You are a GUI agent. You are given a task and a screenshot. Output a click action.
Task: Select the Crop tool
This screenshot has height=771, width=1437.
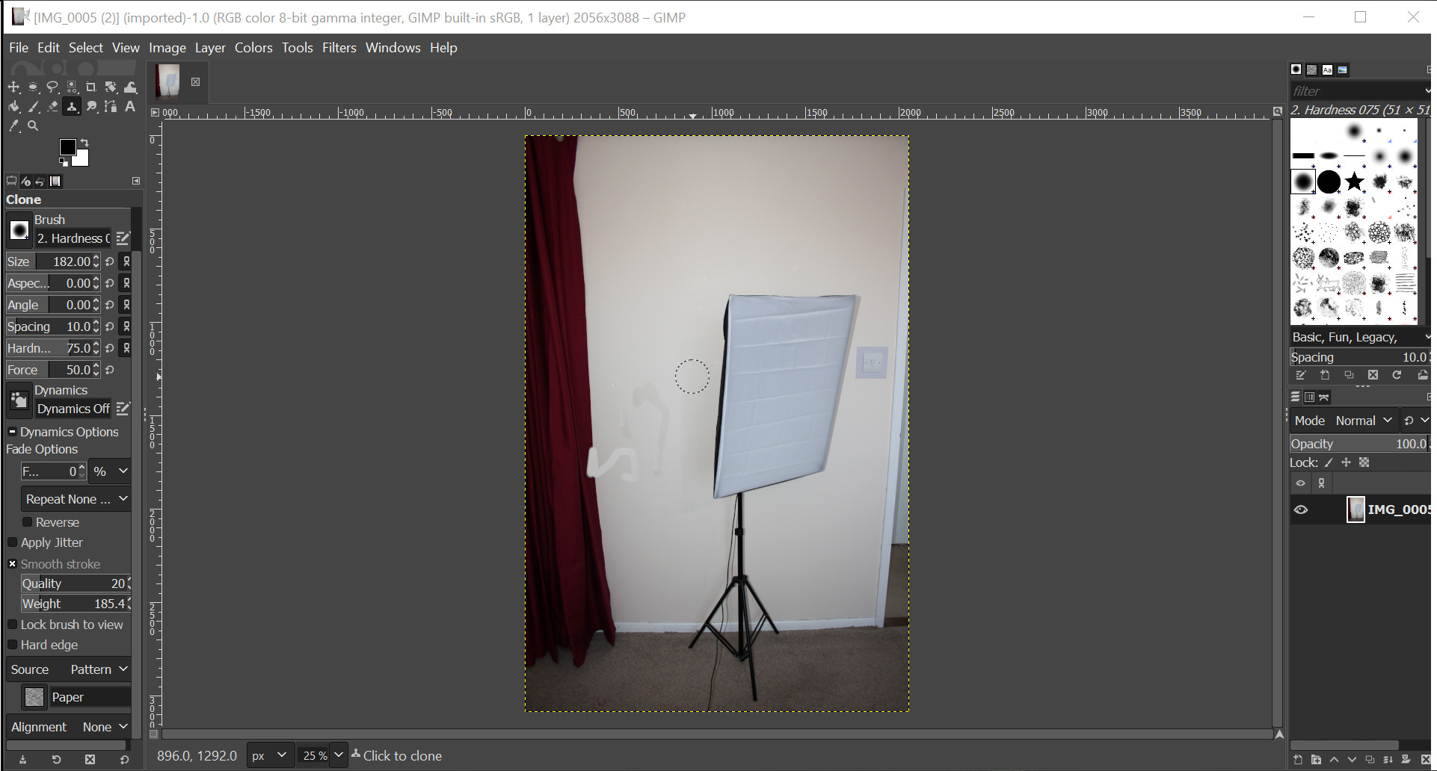(x=91, y=87)
